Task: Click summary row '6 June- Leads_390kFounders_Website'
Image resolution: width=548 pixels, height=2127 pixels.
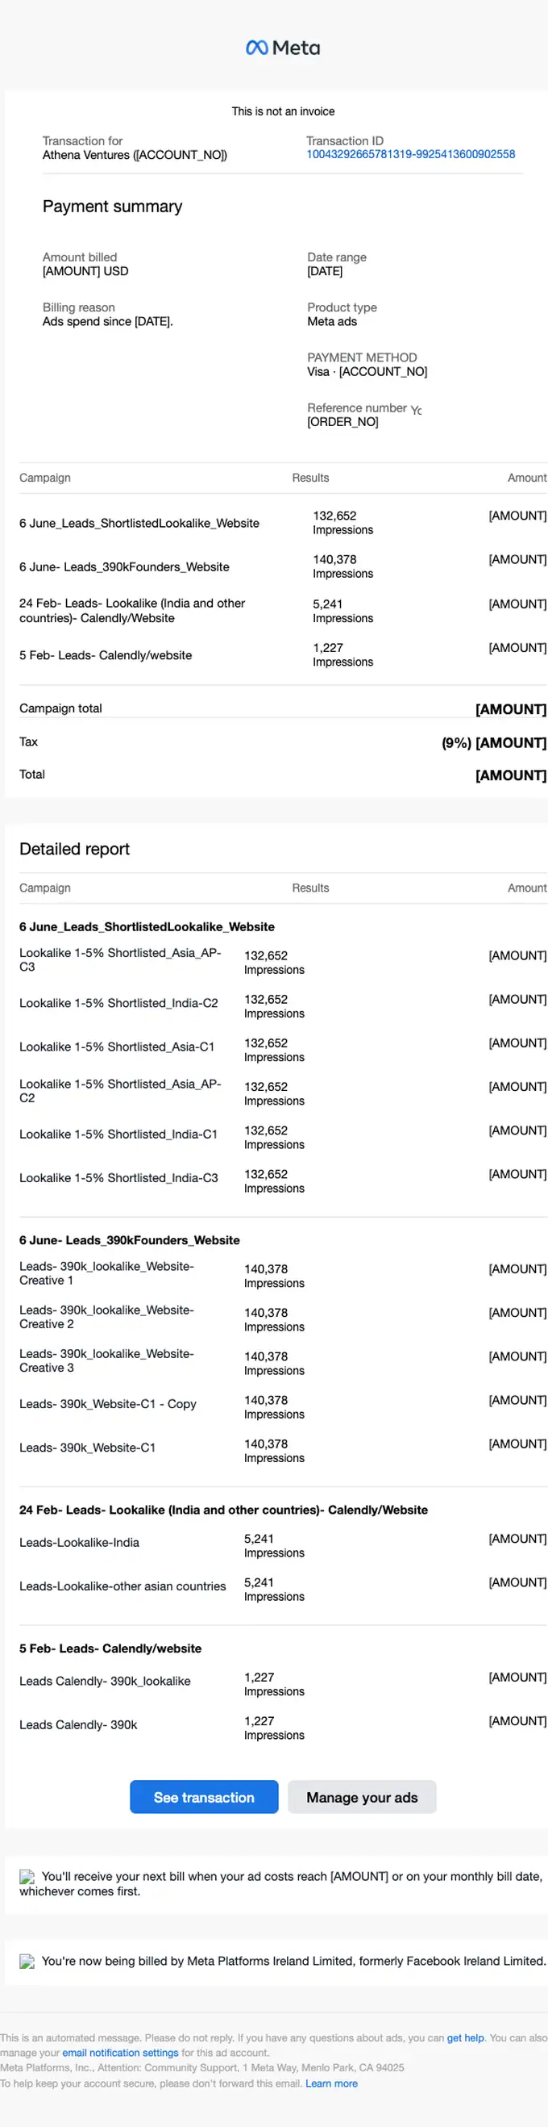Action: click(283, 566)
